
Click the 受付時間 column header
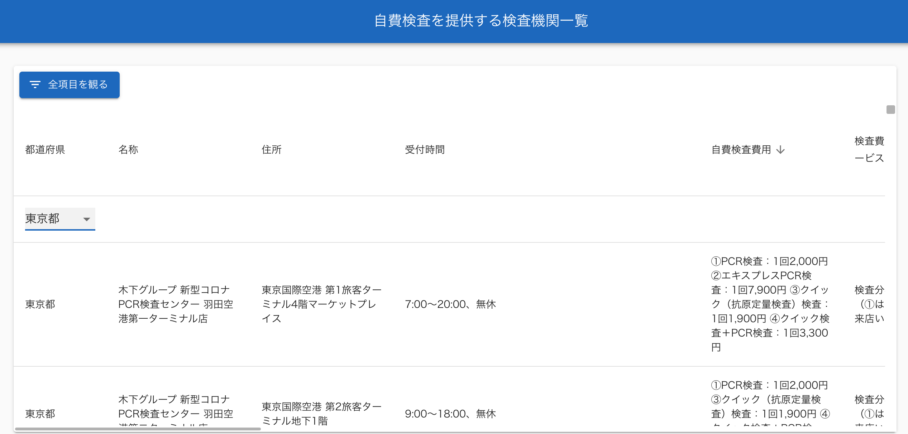pyautogui.click(x=425, y=150)
